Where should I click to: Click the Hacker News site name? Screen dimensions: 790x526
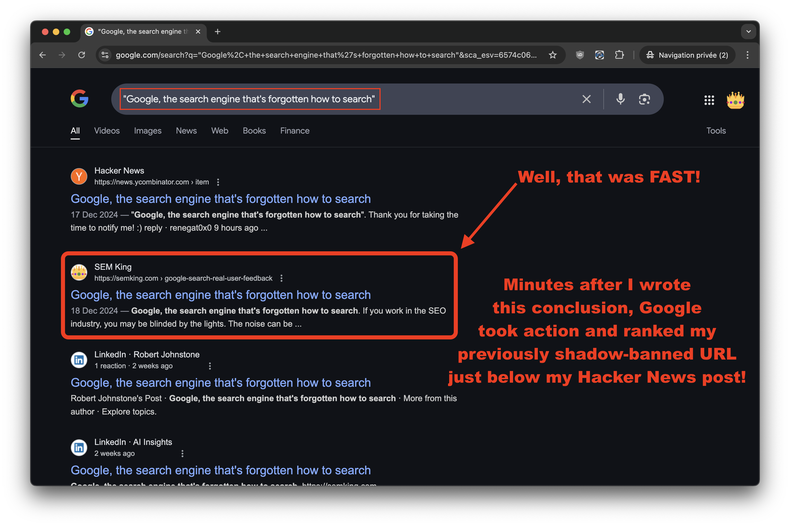(119, 171)
